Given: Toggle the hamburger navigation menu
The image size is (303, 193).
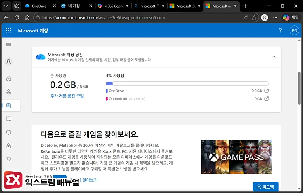Looking at the screenshot, I should (8, 45).
